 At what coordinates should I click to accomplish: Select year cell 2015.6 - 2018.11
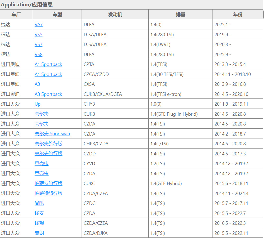pyautogui.click(x=238, y=183)
